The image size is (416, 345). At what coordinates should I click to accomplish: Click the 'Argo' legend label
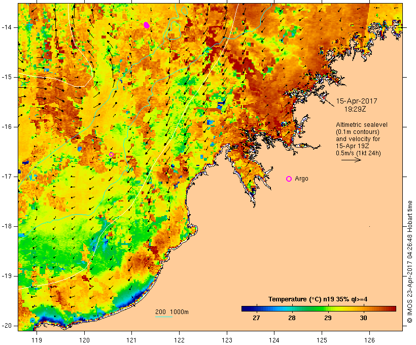302,179
